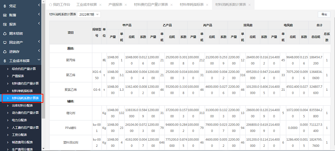335x151 pixels.
Task: Click the monitor icon beside 固定资产
Action: tap(5, 42)
